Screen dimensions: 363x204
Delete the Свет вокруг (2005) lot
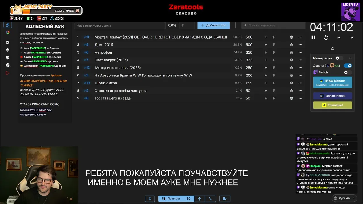[x=292, y=60]
